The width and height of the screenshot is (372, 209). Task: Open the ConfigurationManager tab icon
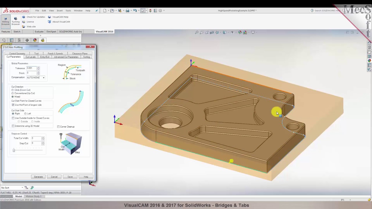point(19,40)
